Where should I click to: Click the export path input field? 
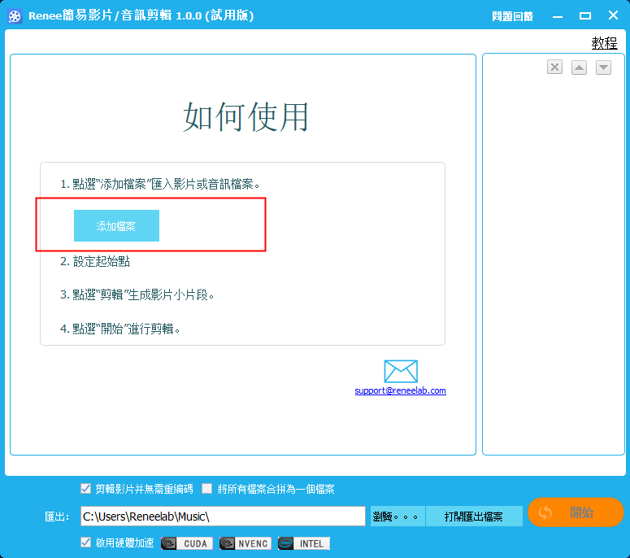click(223, 517)
